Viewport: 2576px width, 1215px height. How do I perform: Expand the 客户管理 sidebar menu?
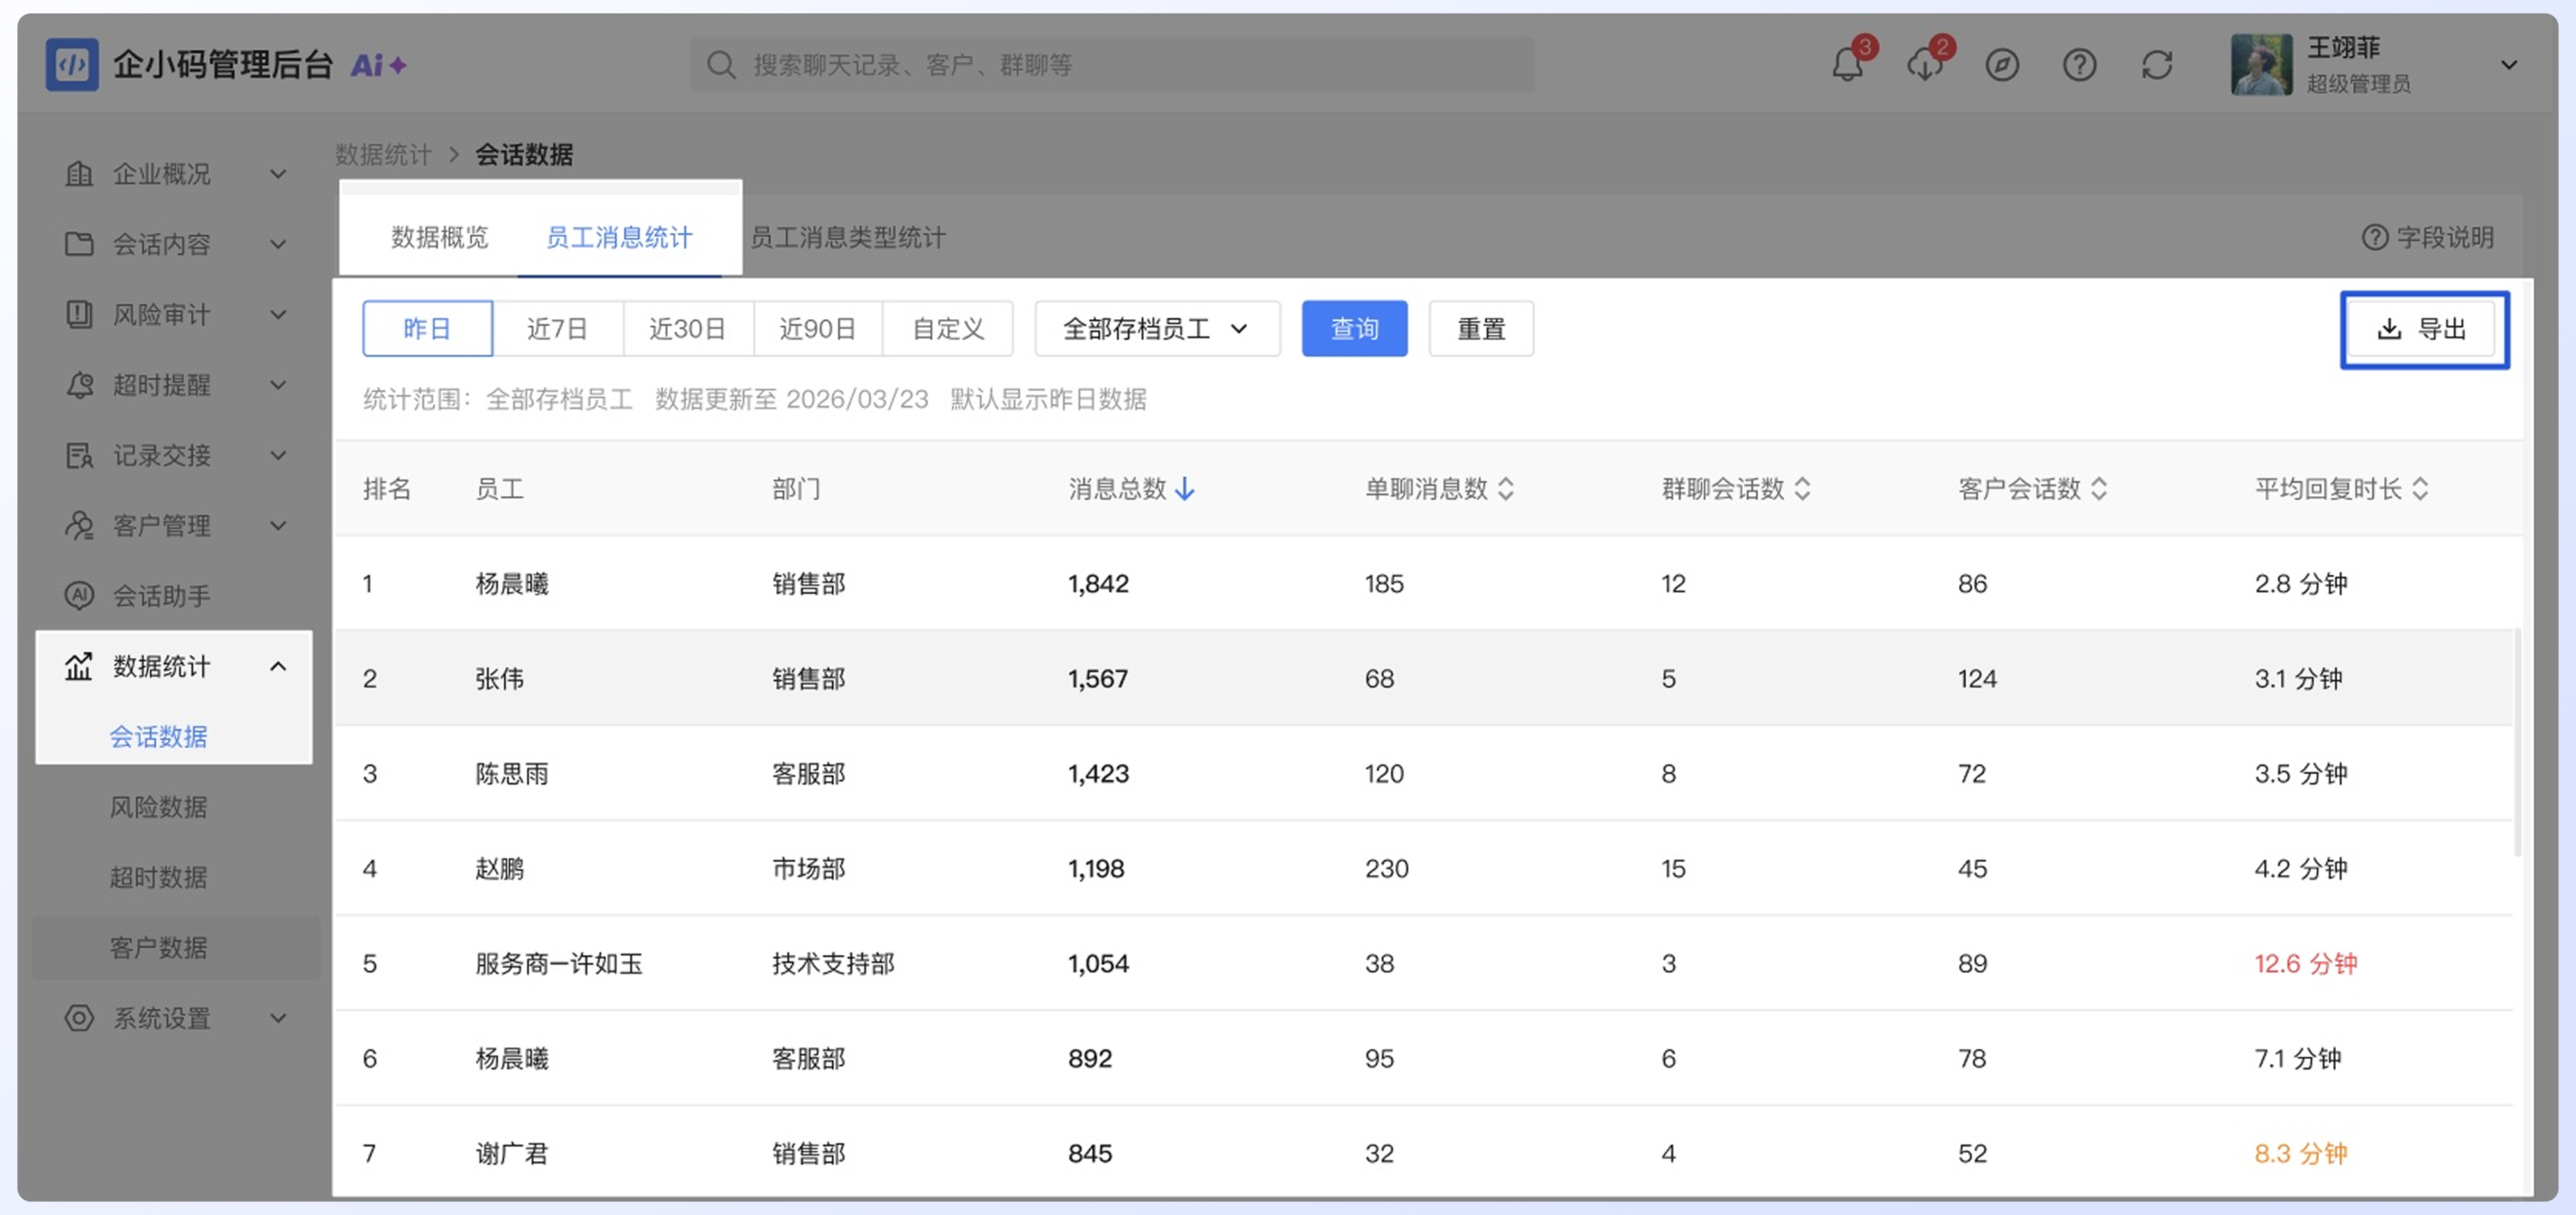pos(175,526)
